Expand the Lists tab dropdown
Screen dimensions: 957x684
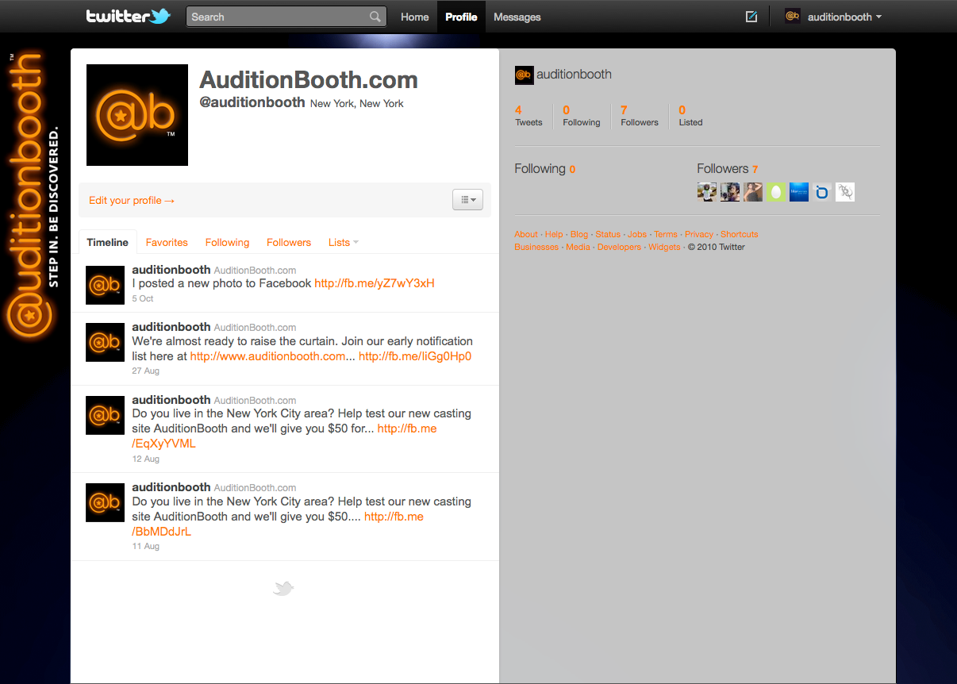tap(344, 242)
